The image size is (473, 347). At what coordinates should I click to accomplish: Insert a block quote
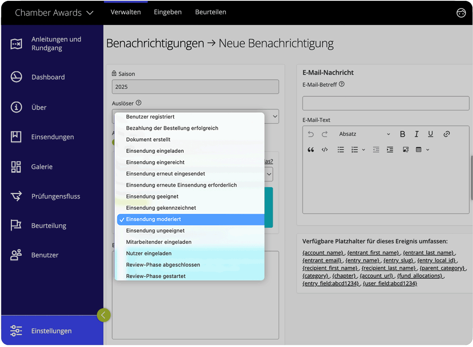tap(311, 149)
